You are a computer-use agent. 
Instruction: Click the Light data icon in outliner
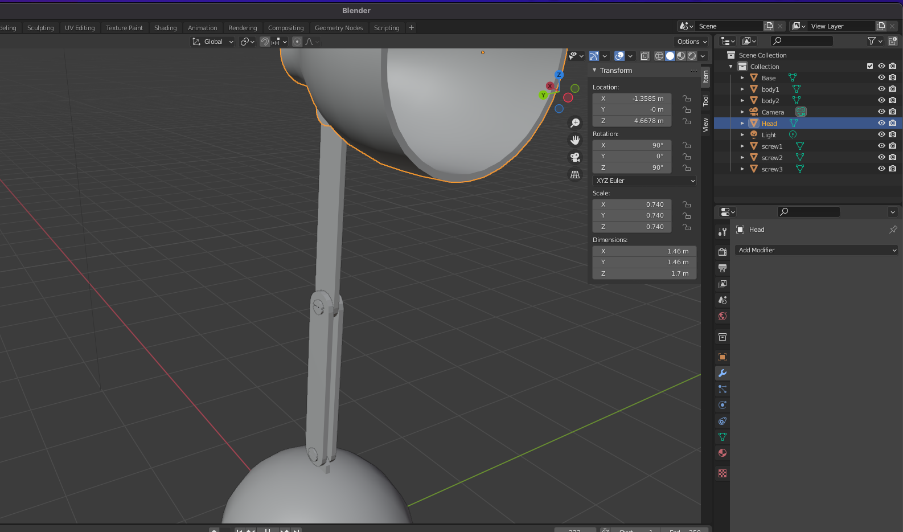793,134
